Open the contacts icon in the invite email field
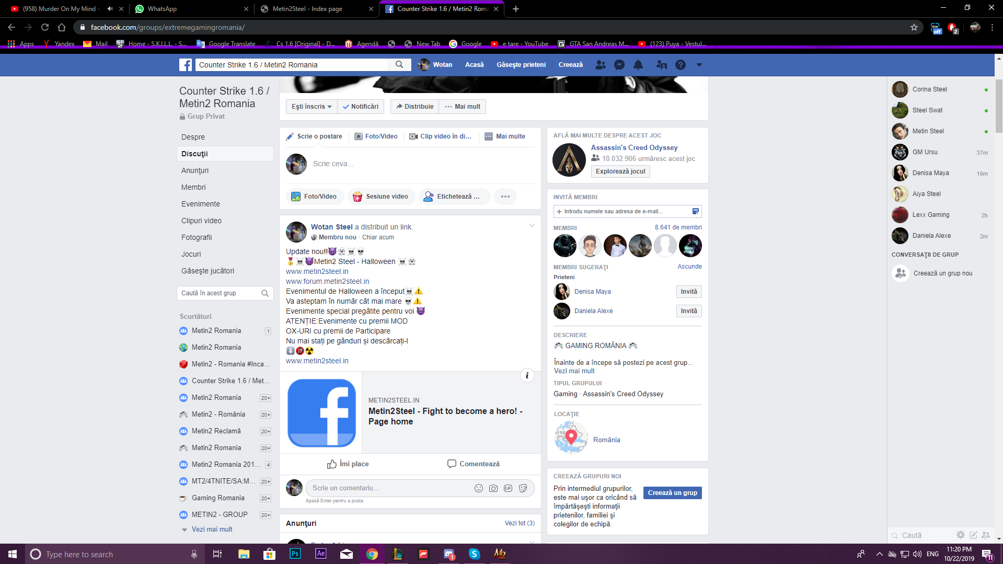The width and height of the screenshot is (1003, 564). 696,211
